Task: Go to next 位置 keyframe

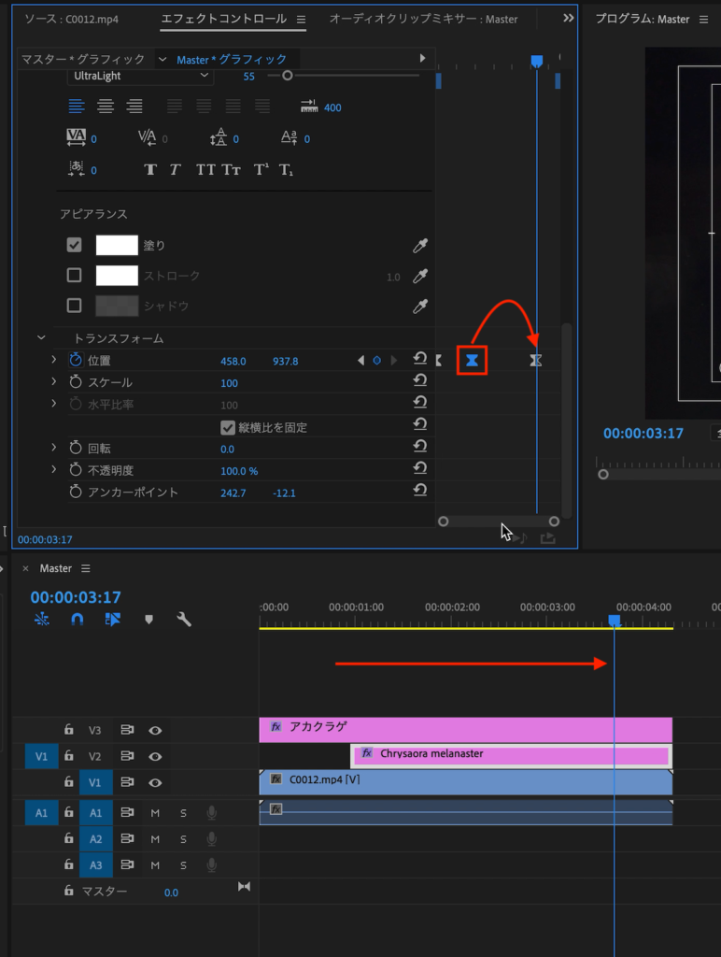Action: pos(393,361)
